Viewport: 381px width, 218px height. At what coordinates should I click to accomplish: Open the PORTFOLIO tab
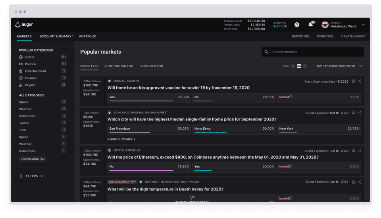click(x=88, y=36)
